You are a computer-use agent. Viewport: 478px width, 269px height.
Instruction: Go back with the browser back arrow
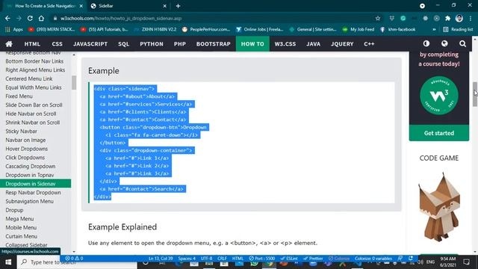click(x=7, y=18)
